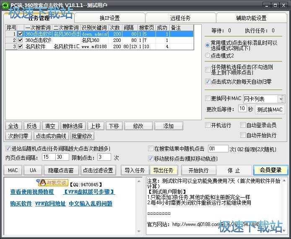Click the down arrow of the links panel scrollbar
291x239 pixels.
(x=139, y=231)
